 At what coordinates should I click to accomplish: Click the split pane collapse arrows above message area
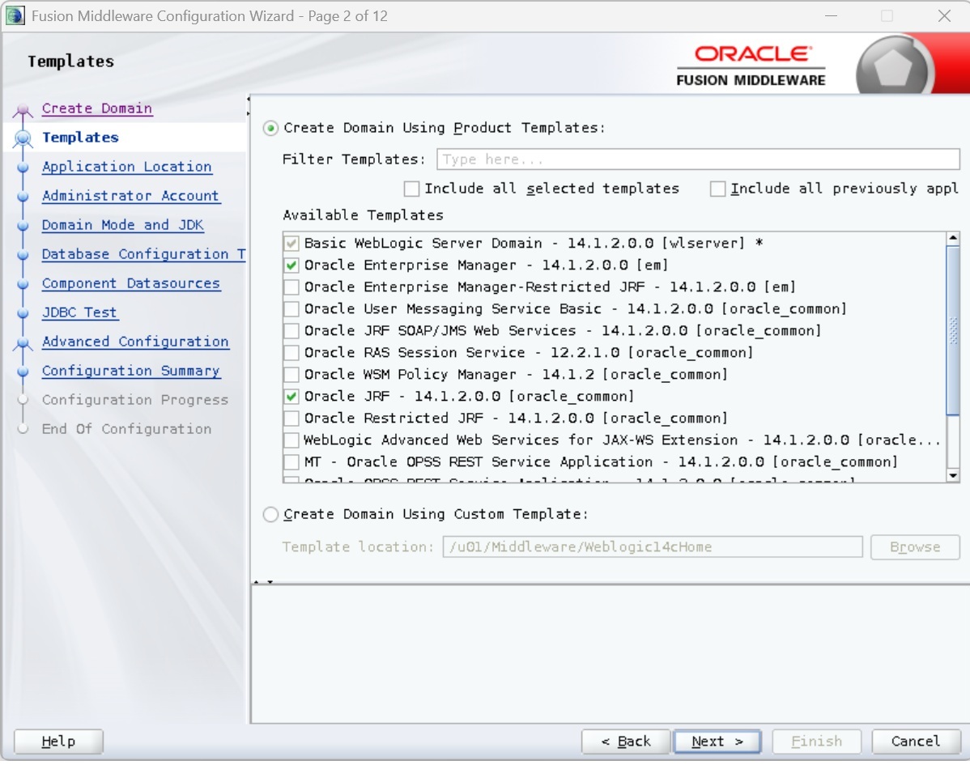click(263, 582)
